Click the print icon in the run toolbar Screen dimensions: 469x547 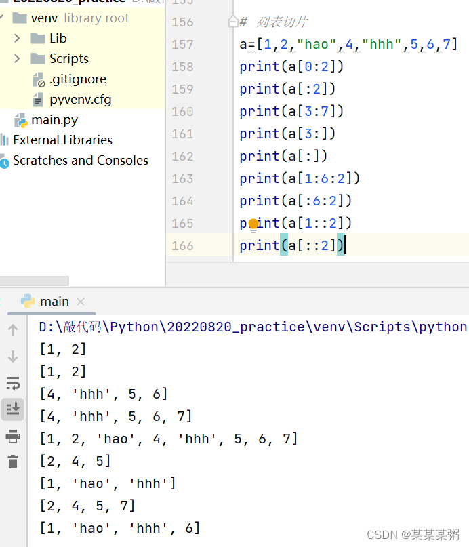coord(13,436)
